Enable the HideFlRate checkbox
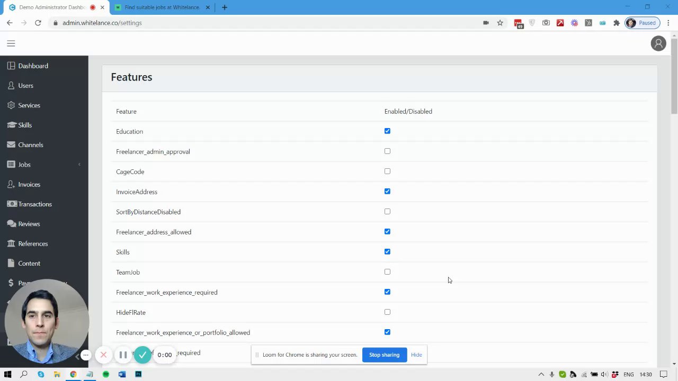The image size is (678, 381). click(x=387, y=312)
